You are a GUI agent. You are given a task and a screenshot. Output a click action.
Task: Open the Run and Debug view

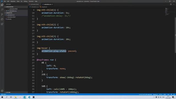2,19
